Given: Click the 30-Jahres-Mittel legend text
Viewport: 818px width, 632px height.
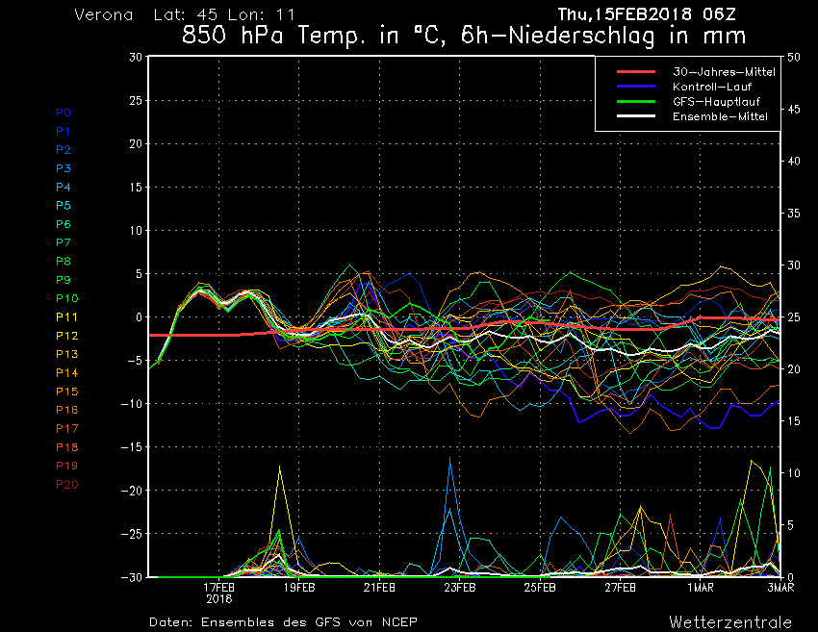Looking at the screenshot, I should (724, 72).
